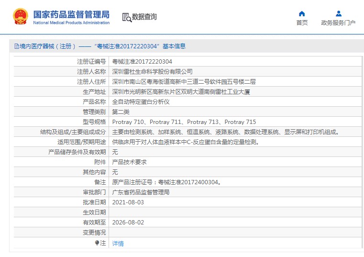Click the 附件 label
Viewport: 364px width, 257px height.
(x=100, y=162)
